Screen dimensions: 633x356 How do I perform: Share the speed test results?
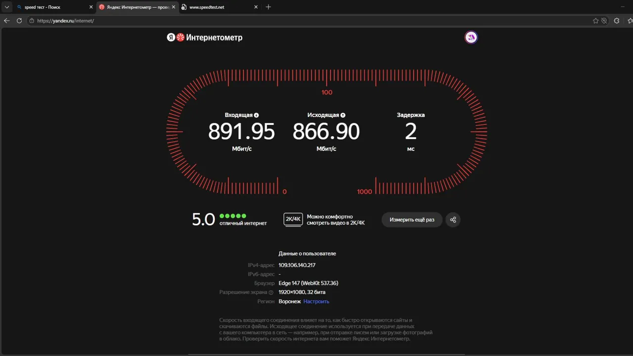coord(453,220)
